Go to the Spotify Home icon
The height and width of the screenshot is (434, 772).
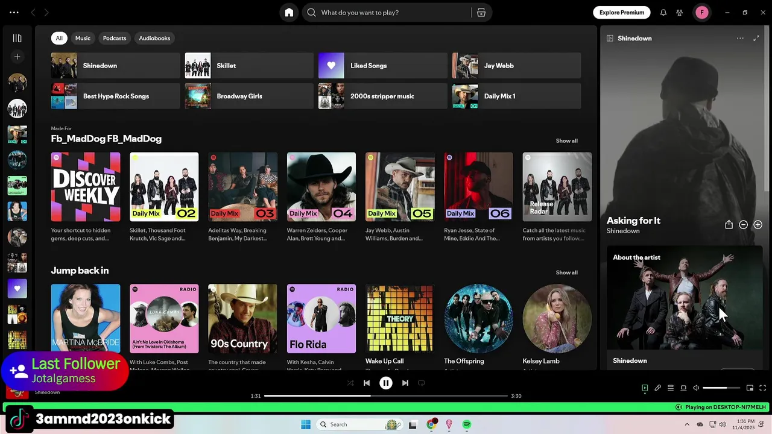coord(289,13)
